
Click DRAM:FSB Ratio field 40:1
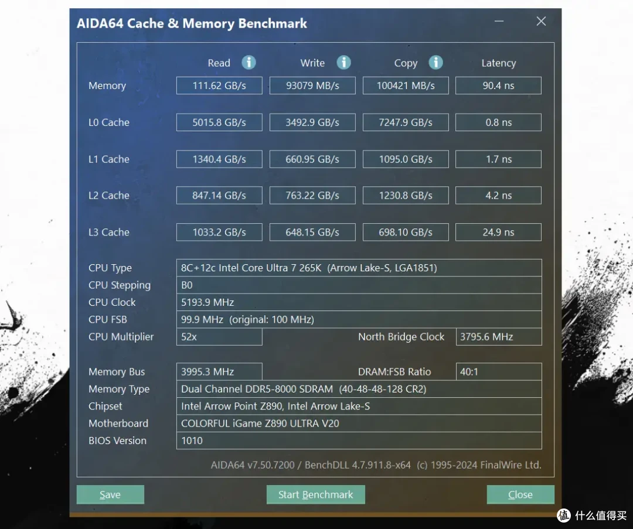click(499, 371)
